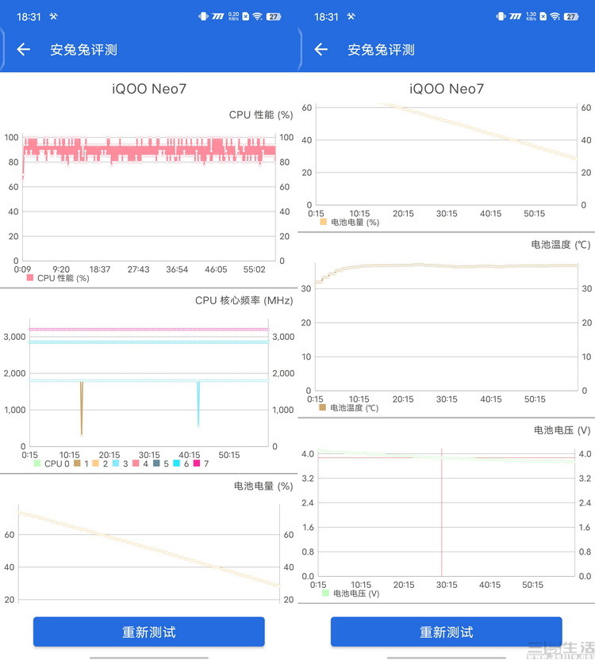Tap the slanted 777 icon in right status bar
The width and height of the screenshot is (595, 660).
(x=516, y=17)
